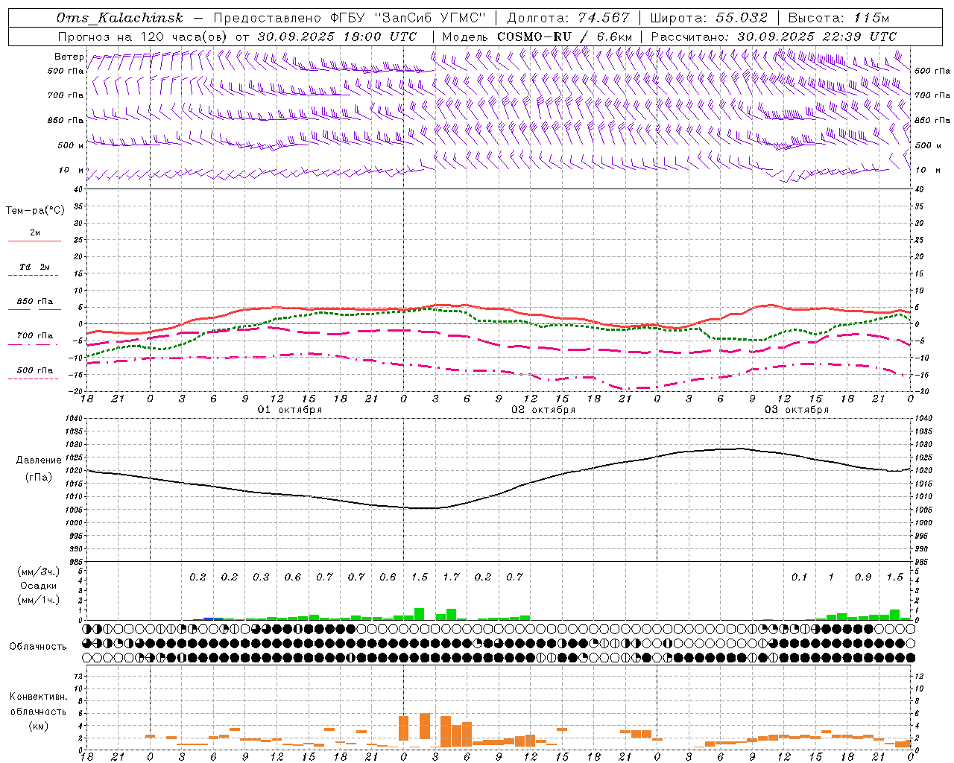Click the 03 октября date label
Image resolution: width=954 pixels, height=763 pixels.
click(797, 410)
